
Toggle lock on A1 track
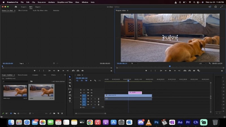tap(81, 99)
